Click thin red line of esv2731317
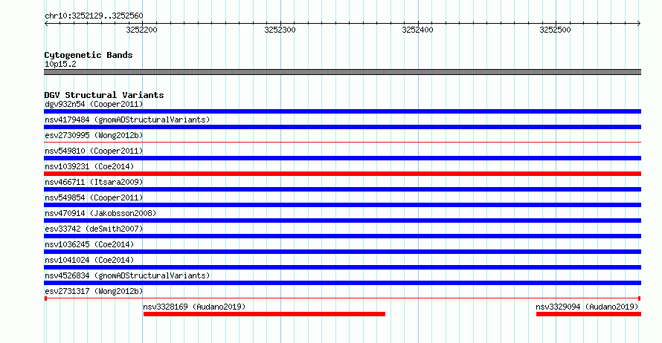 [342, 298]
